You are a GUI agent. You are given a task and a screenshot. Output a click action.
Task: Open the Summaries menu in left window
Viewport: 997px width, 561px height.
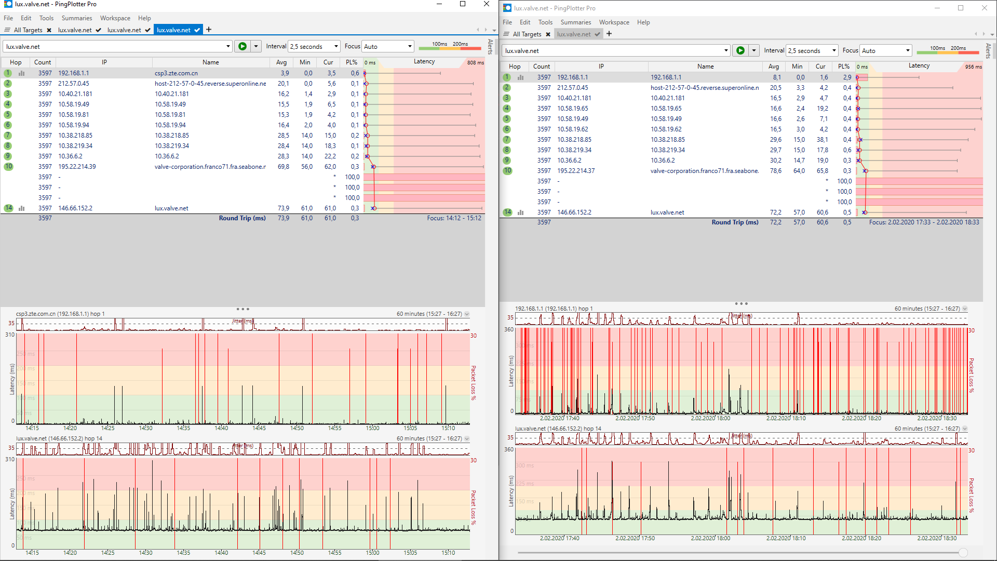[x=76, y=18]
